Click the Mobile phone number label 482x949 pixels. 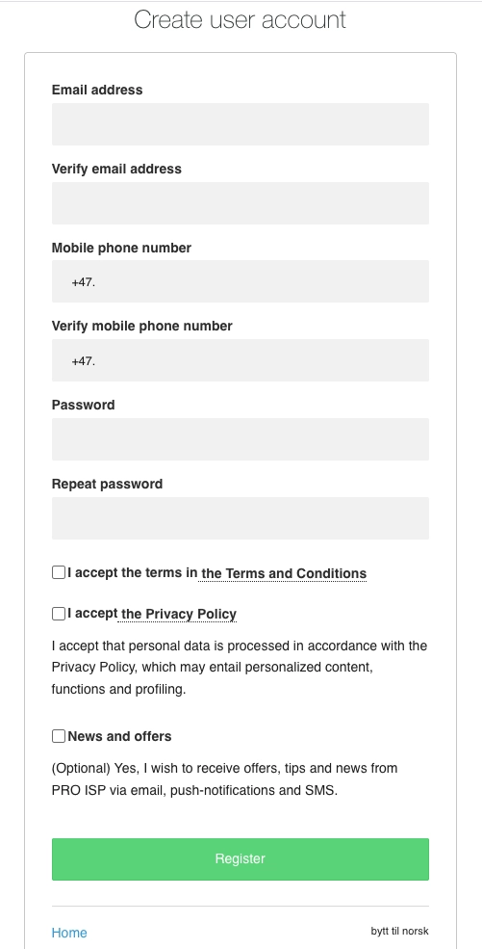[x=121, y=248]
